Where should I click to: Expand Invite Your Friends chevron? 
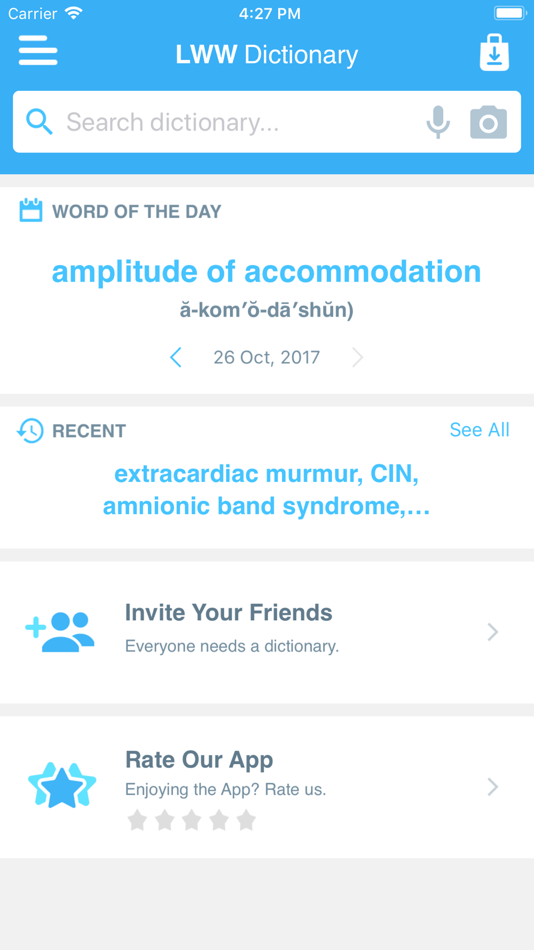click(x=492, y=632)
